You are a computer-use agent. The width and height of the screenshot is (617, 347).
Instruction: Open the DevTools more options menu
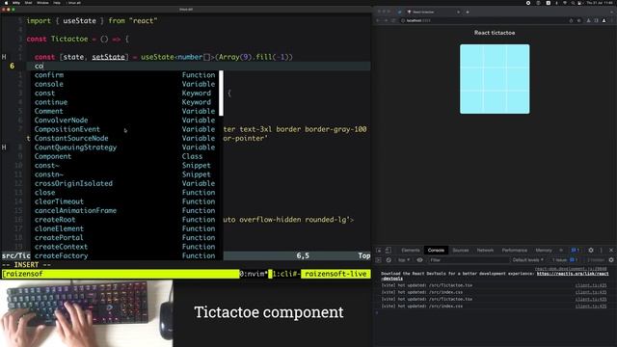coord(601,251)
